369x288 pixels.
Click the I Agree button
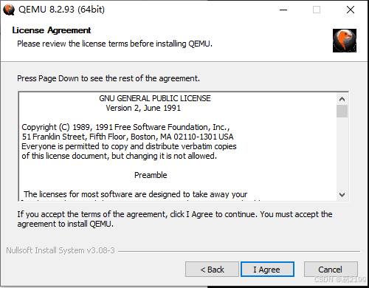[267, 270]
